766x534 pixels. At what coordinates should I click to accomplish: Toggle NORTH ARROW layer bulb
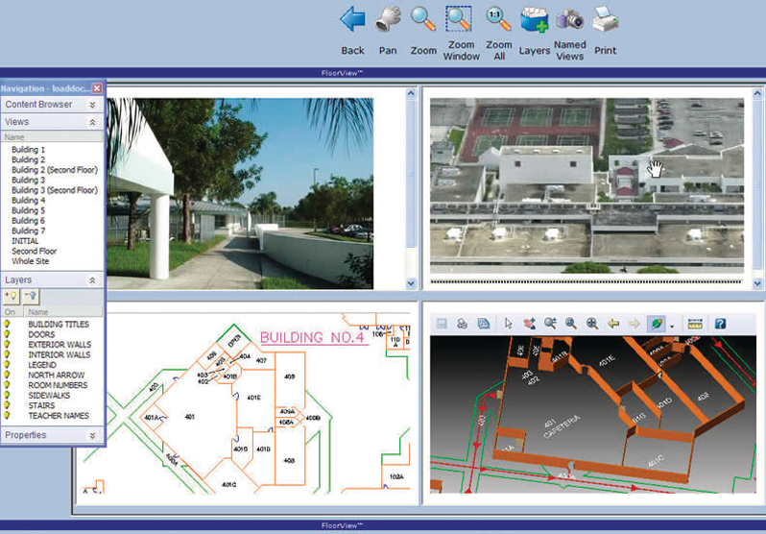(7, 376)
